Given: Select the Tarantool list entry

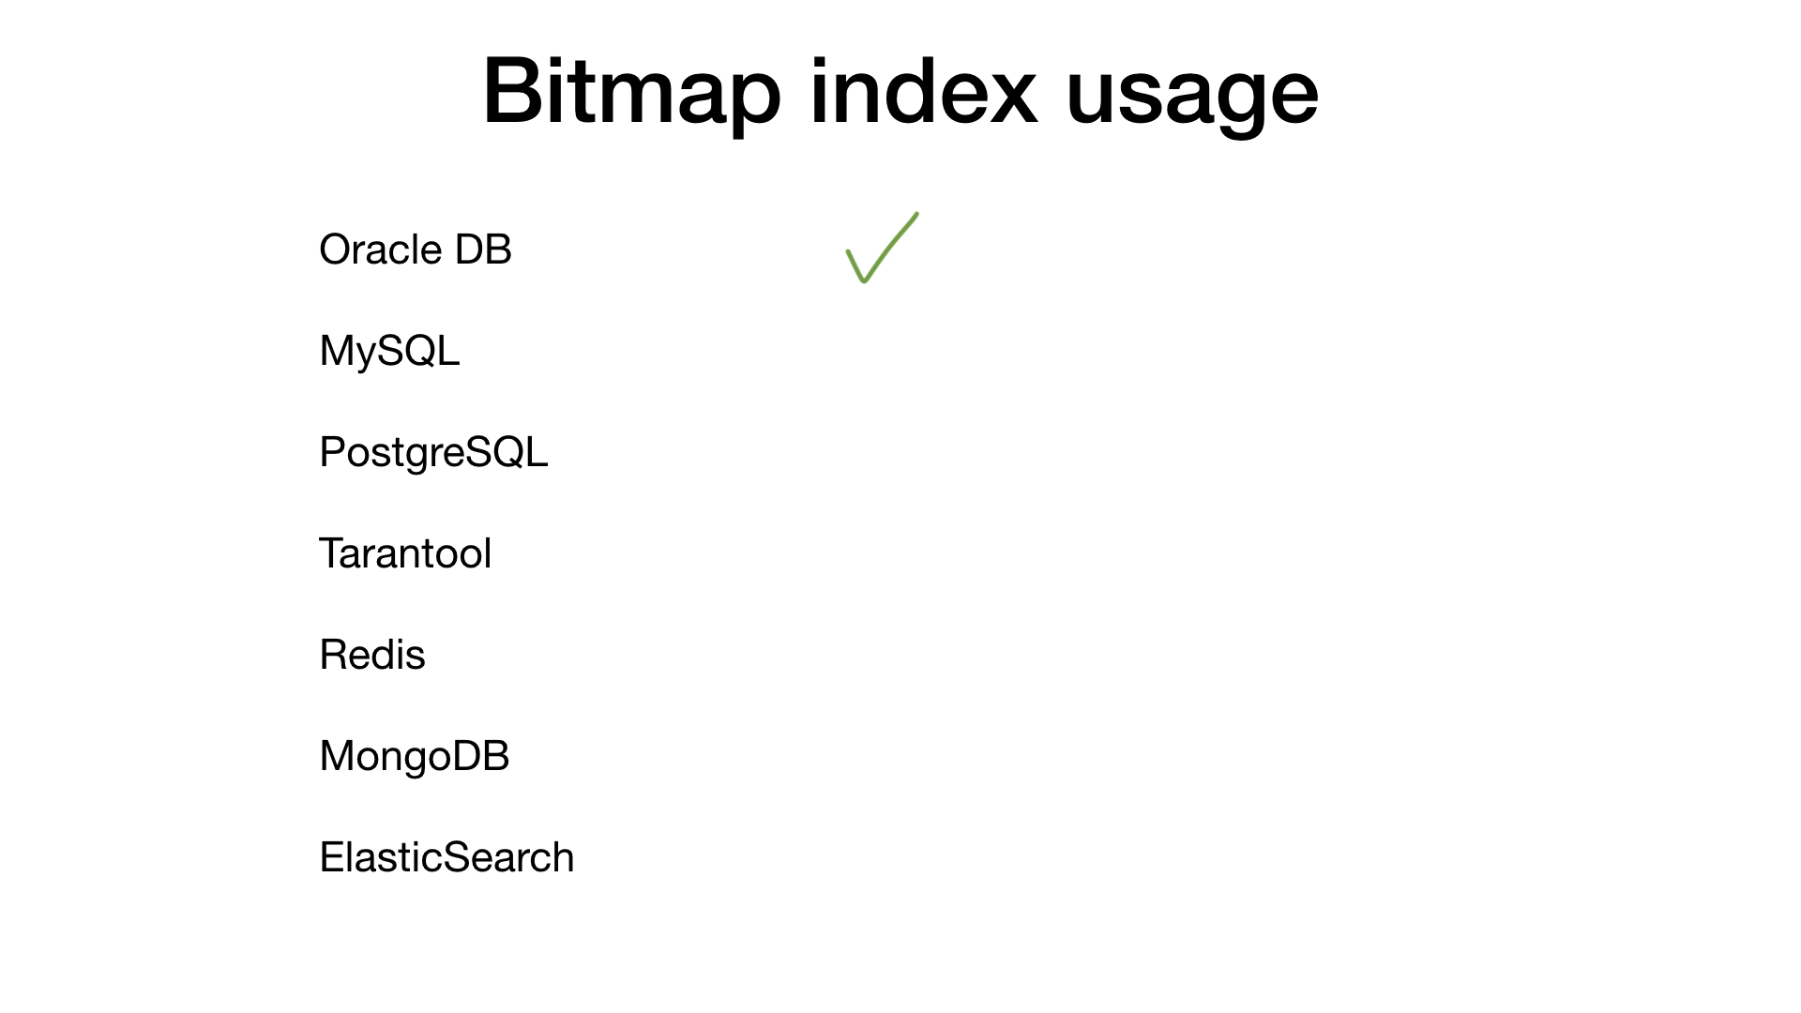Looking at the screenshot, I should [405, 553].
